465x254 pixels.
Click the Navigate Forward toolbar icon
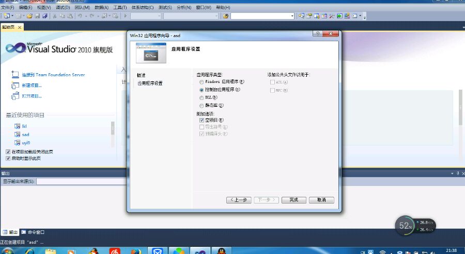pos(115,16)
